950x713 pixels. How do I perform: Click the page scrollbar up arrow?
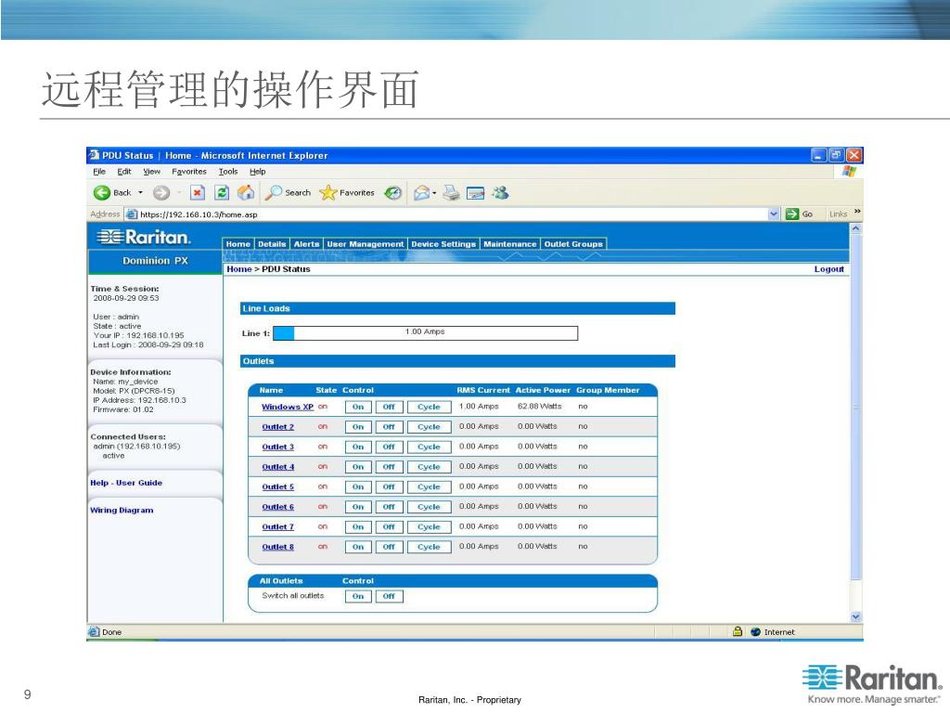856,228
